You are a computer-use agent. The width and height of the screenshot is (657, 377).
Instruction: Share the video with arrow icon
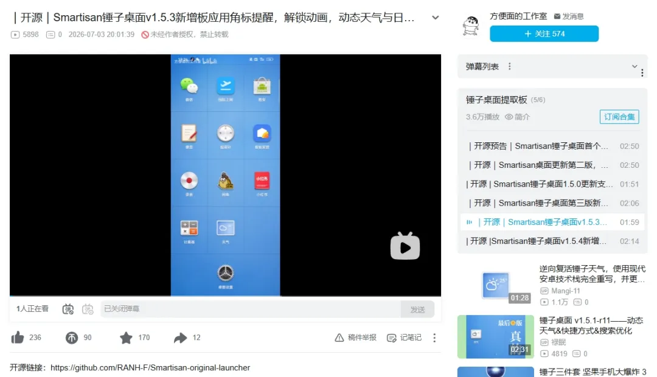[181, 337]
